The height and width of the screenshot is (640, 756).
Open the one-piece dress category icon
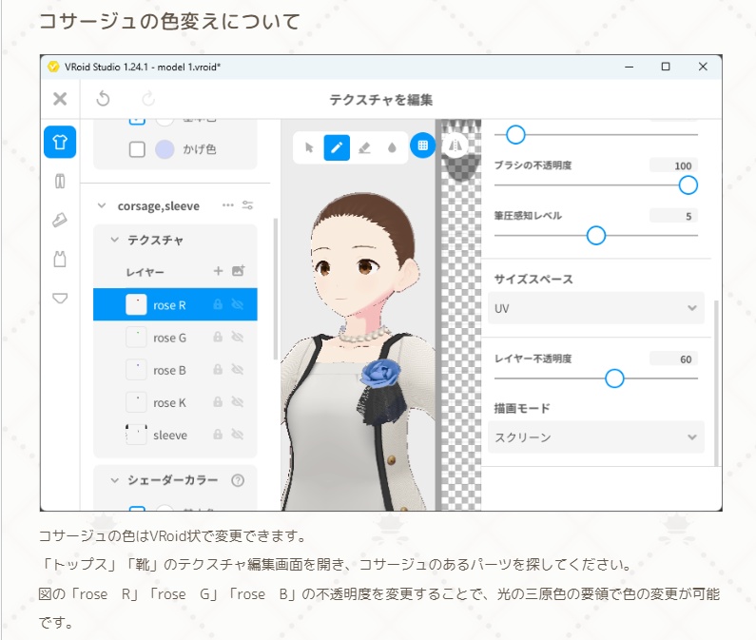[x=60, y=259]
